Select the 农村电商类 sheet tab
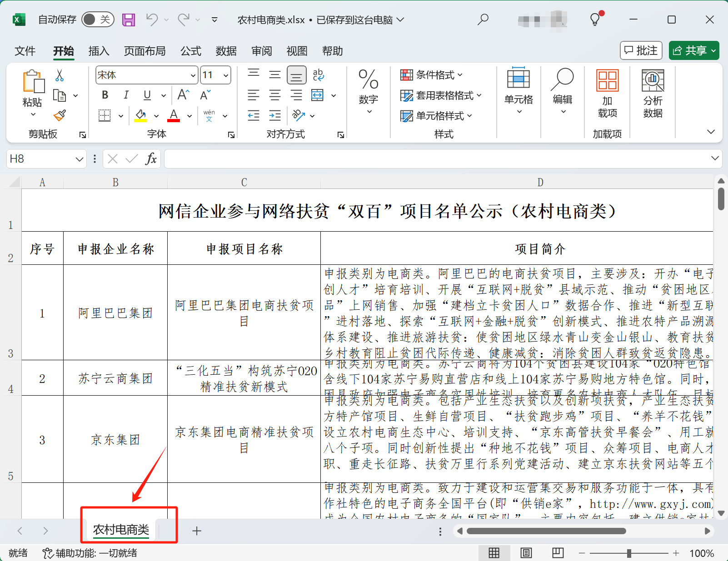The image size is (728, 561). click(x=120, y=530)
